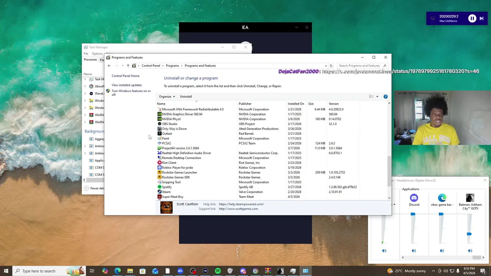
Task: Open View installed updates link
Action: point(127,85)
